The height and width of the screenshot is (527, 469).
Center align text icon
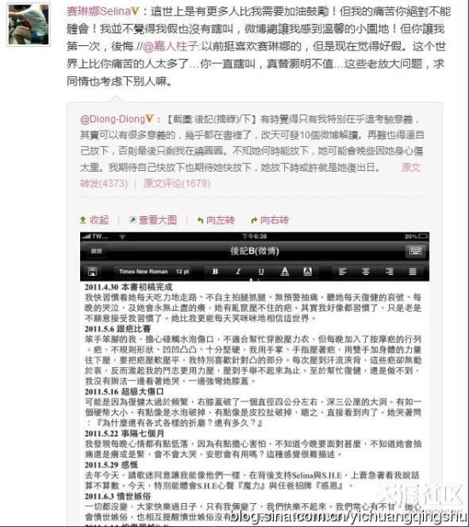[x=366, y=272]
